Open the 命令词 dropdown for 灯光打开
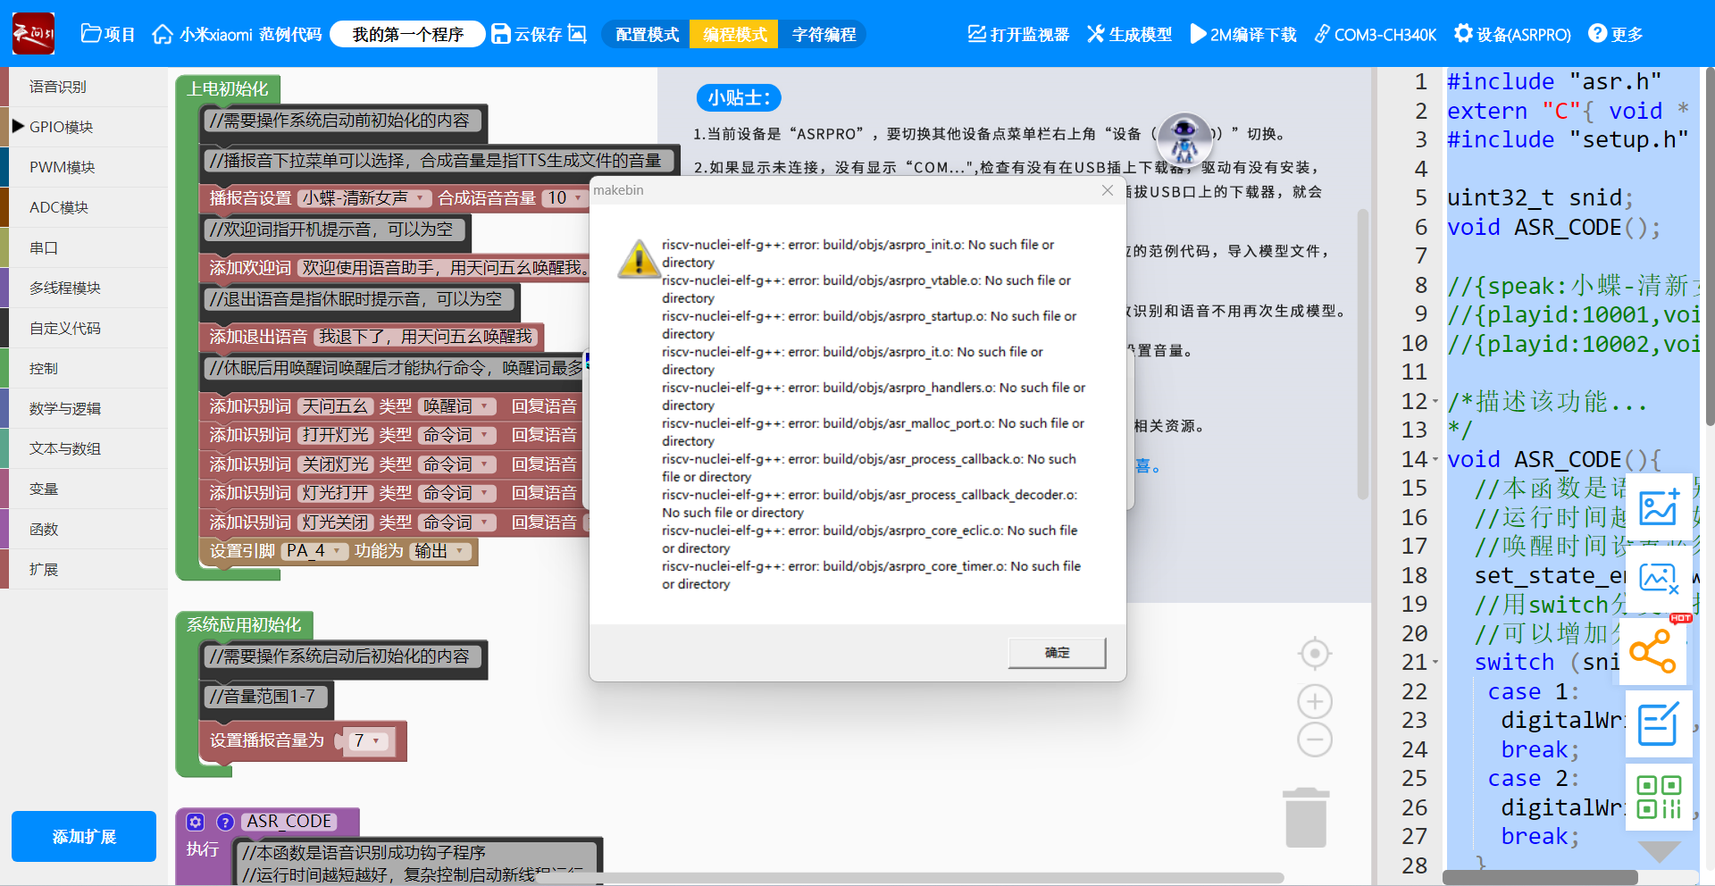Screen dimensions: 1715x886 click(x=457, y=493)
